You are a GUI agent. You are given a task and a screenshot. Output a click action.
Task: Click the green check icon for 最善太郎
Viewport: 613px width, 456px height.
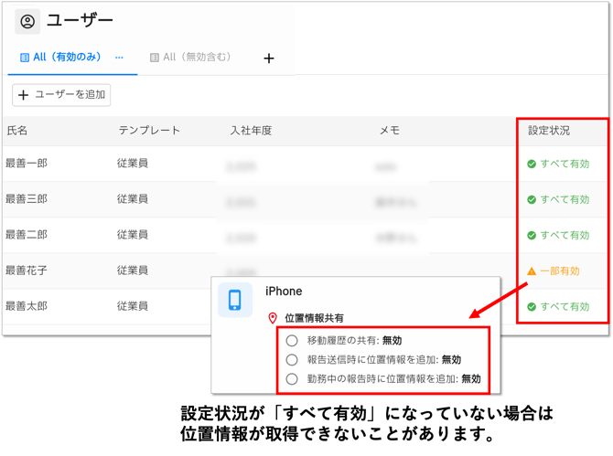tap(531, 307)
